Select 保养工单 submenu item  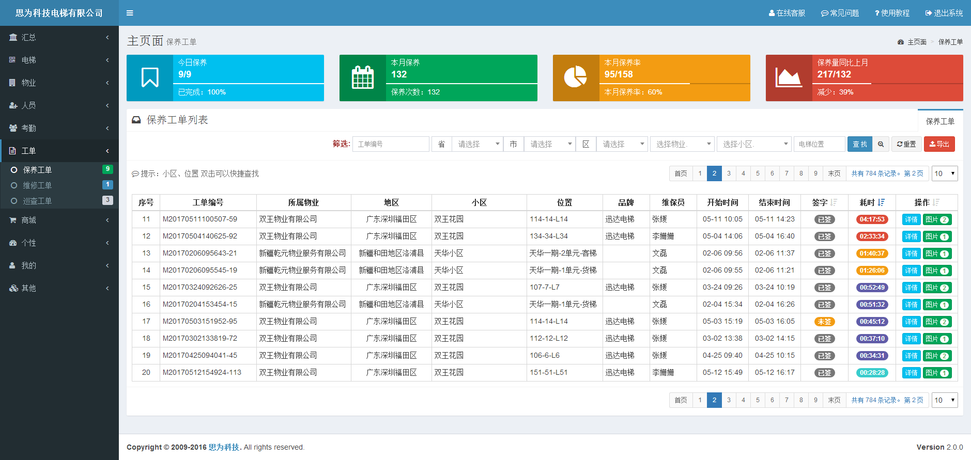pos(59,170)
